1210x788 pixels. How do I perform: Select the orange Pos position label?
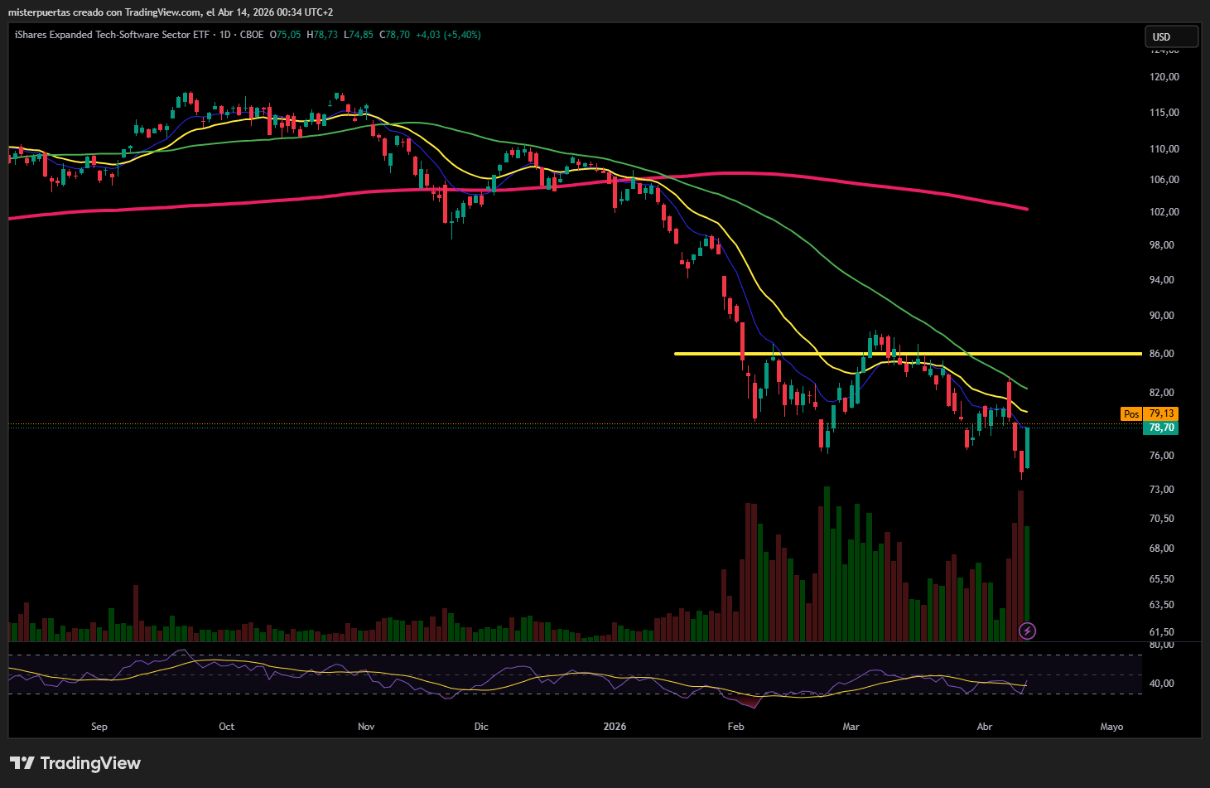[1131, 413]
